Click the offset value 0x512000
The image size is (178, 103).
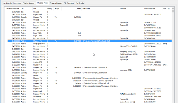point(77,86)
